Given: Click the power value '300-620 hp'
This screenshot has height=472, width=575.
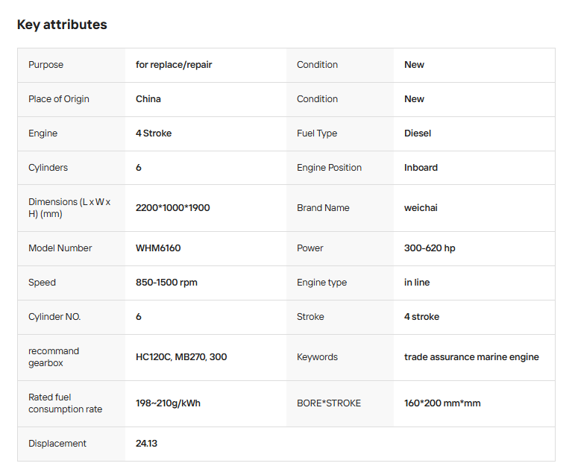Looking at the screenshot, I should tap(430, 248).
